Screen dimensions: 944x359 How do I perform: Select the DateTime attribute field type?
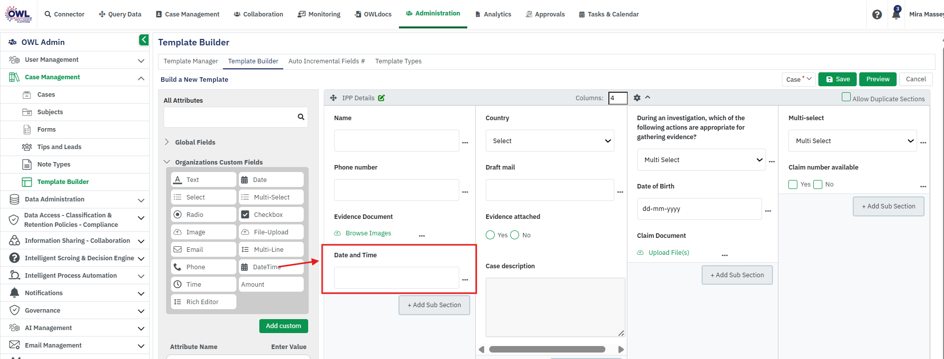(271, 267)
